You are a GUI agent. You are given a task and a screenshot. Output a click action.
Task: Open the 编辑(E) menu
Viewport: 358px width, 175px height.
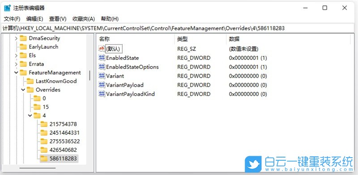pyautogui.click(x=34, y=19)
